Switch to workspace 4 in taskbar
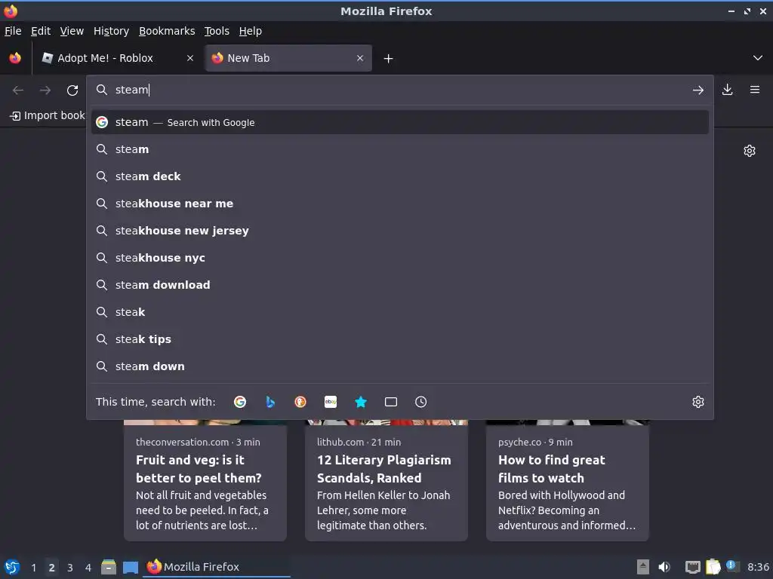 coord(88,568)
